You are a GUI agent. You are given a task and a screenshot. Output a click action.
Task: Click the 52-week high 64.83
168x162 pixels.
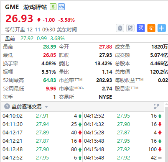point(50,80)
